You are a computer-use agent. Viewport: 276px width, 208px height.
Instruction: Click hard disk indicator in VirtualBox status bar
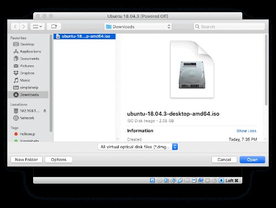[x=152, y=180]
